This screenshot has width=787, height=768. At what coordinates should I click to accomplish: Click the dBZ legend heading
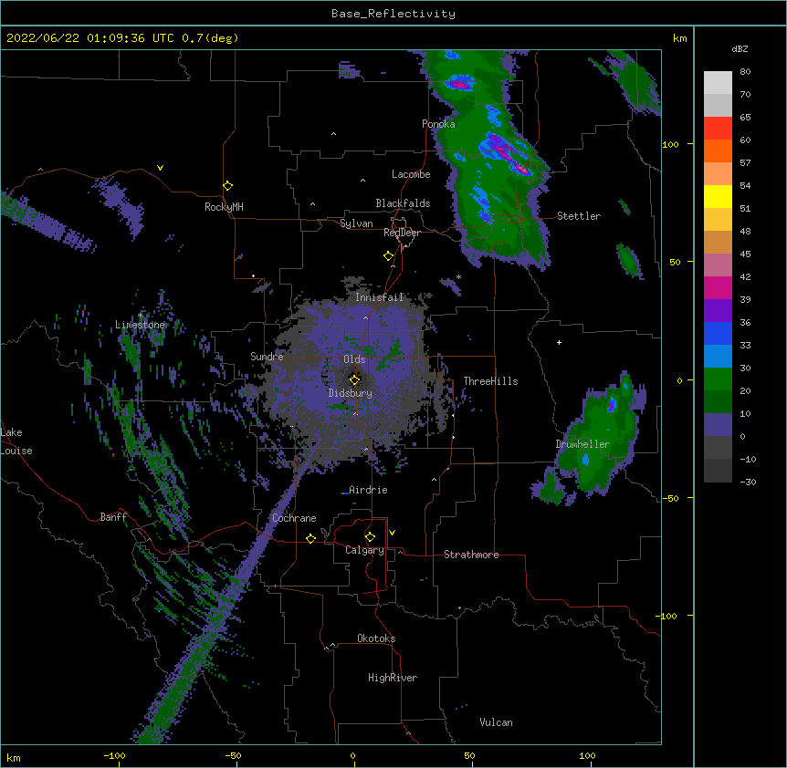740,48
